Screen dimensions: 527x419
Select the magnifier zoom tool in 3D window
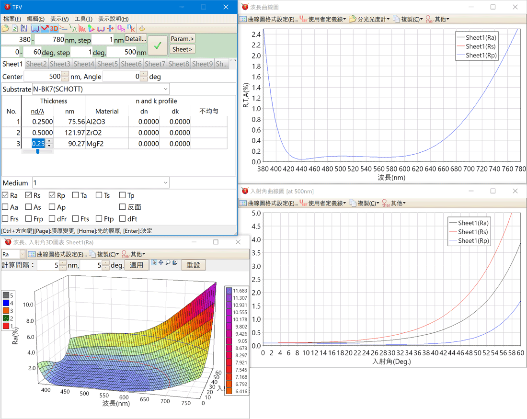point(168,262)
